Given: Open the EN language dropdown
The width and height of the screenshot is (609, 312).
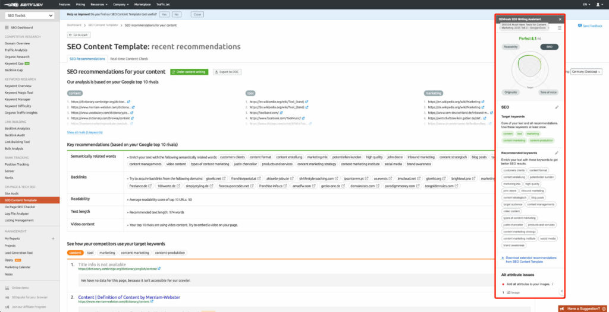Looking at the screenshot, I should click(586, 5).
